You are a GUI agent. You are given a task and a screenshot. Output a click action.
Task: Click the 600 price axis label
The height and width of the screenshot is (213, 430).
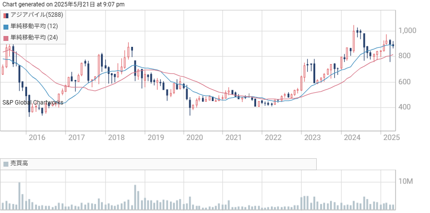point(404,82)
